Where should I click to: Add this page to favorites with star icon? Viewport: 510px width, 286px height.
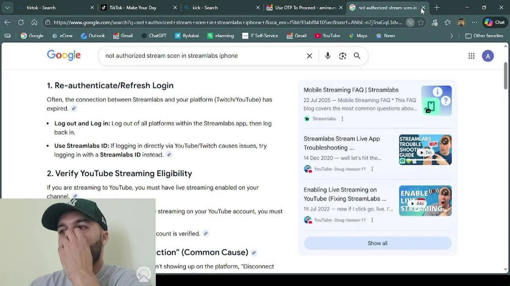[421, 23]
